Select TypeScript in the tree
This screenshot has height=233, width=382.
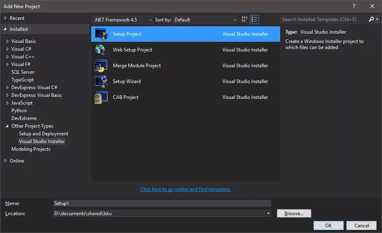point(22,80)
